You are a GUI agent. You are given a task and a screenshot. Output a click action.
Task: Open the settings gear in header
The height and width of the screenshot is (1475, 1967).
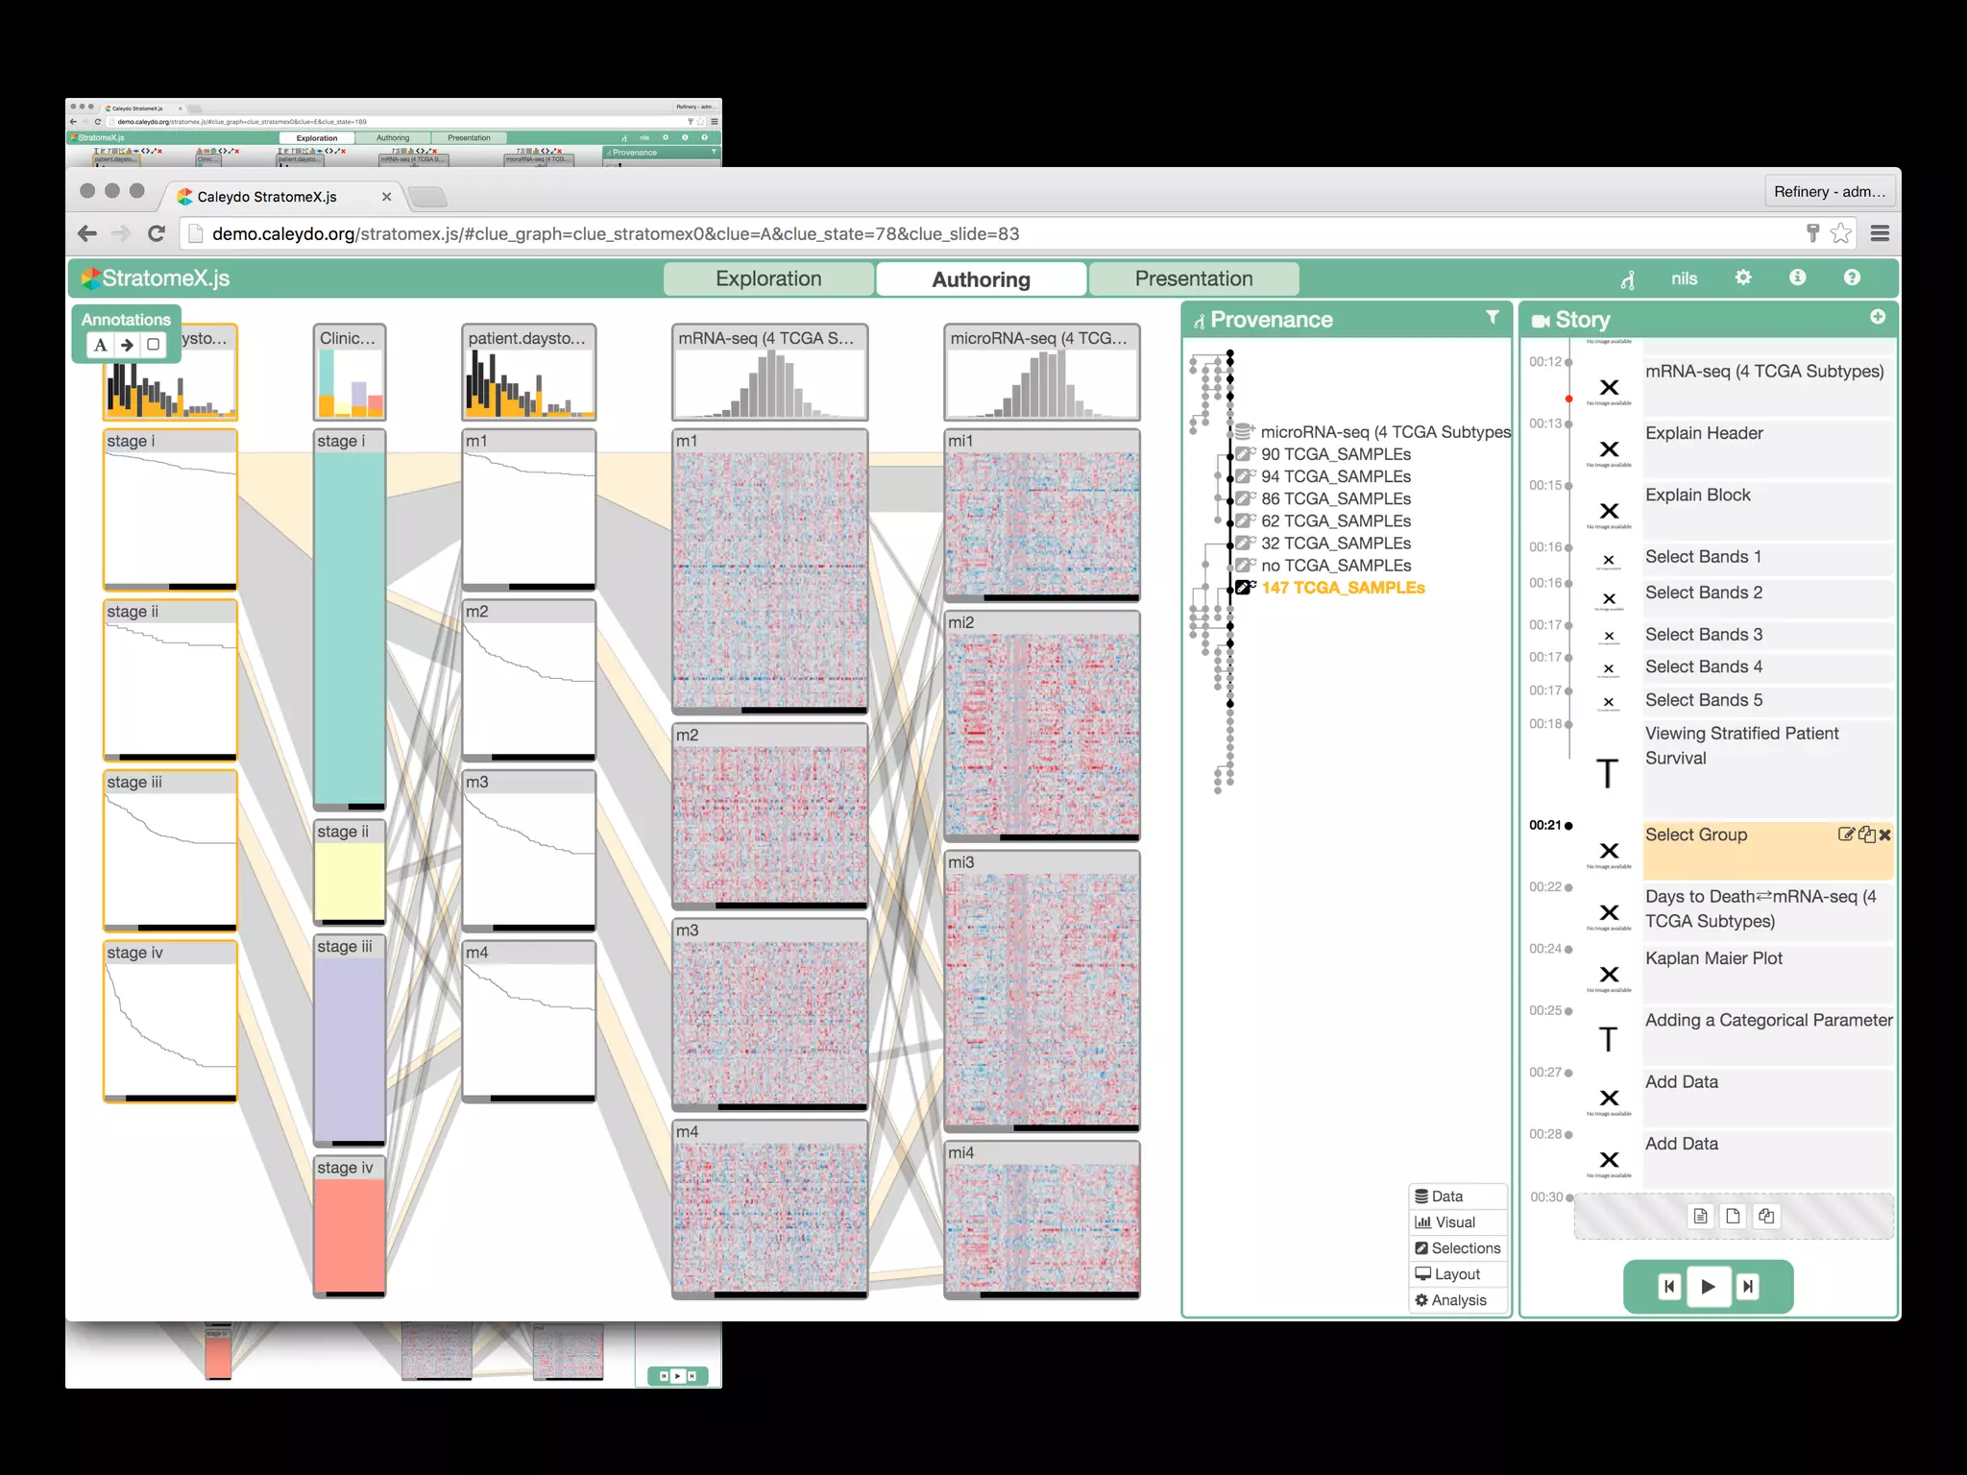[1743, 278]
